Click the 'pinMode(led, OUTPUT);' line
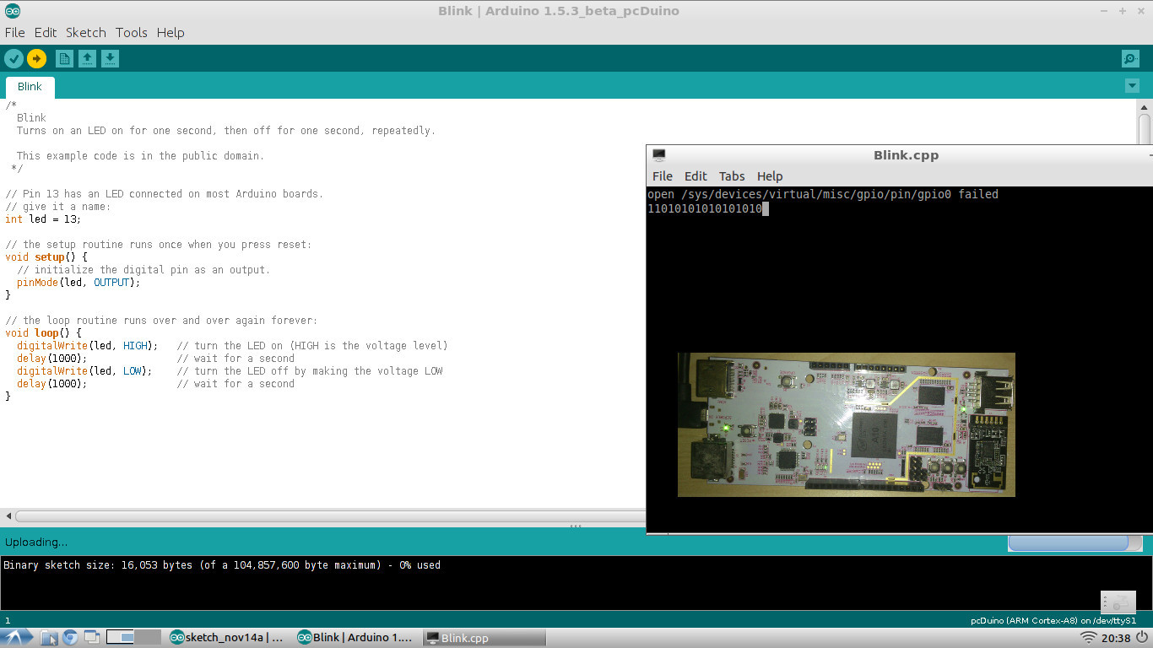Screen dimensions: 1153x648 (x=78, y=283)
